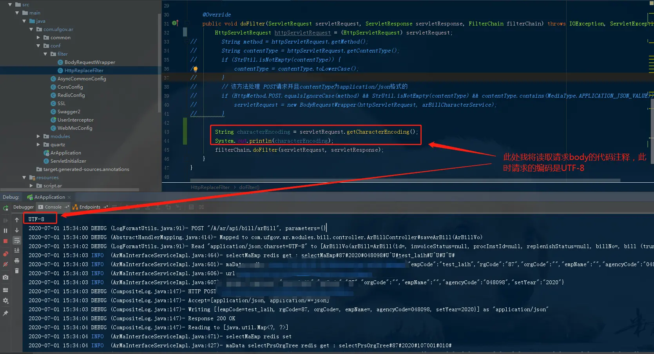Pause the program with the pause icon

(5, 231)
